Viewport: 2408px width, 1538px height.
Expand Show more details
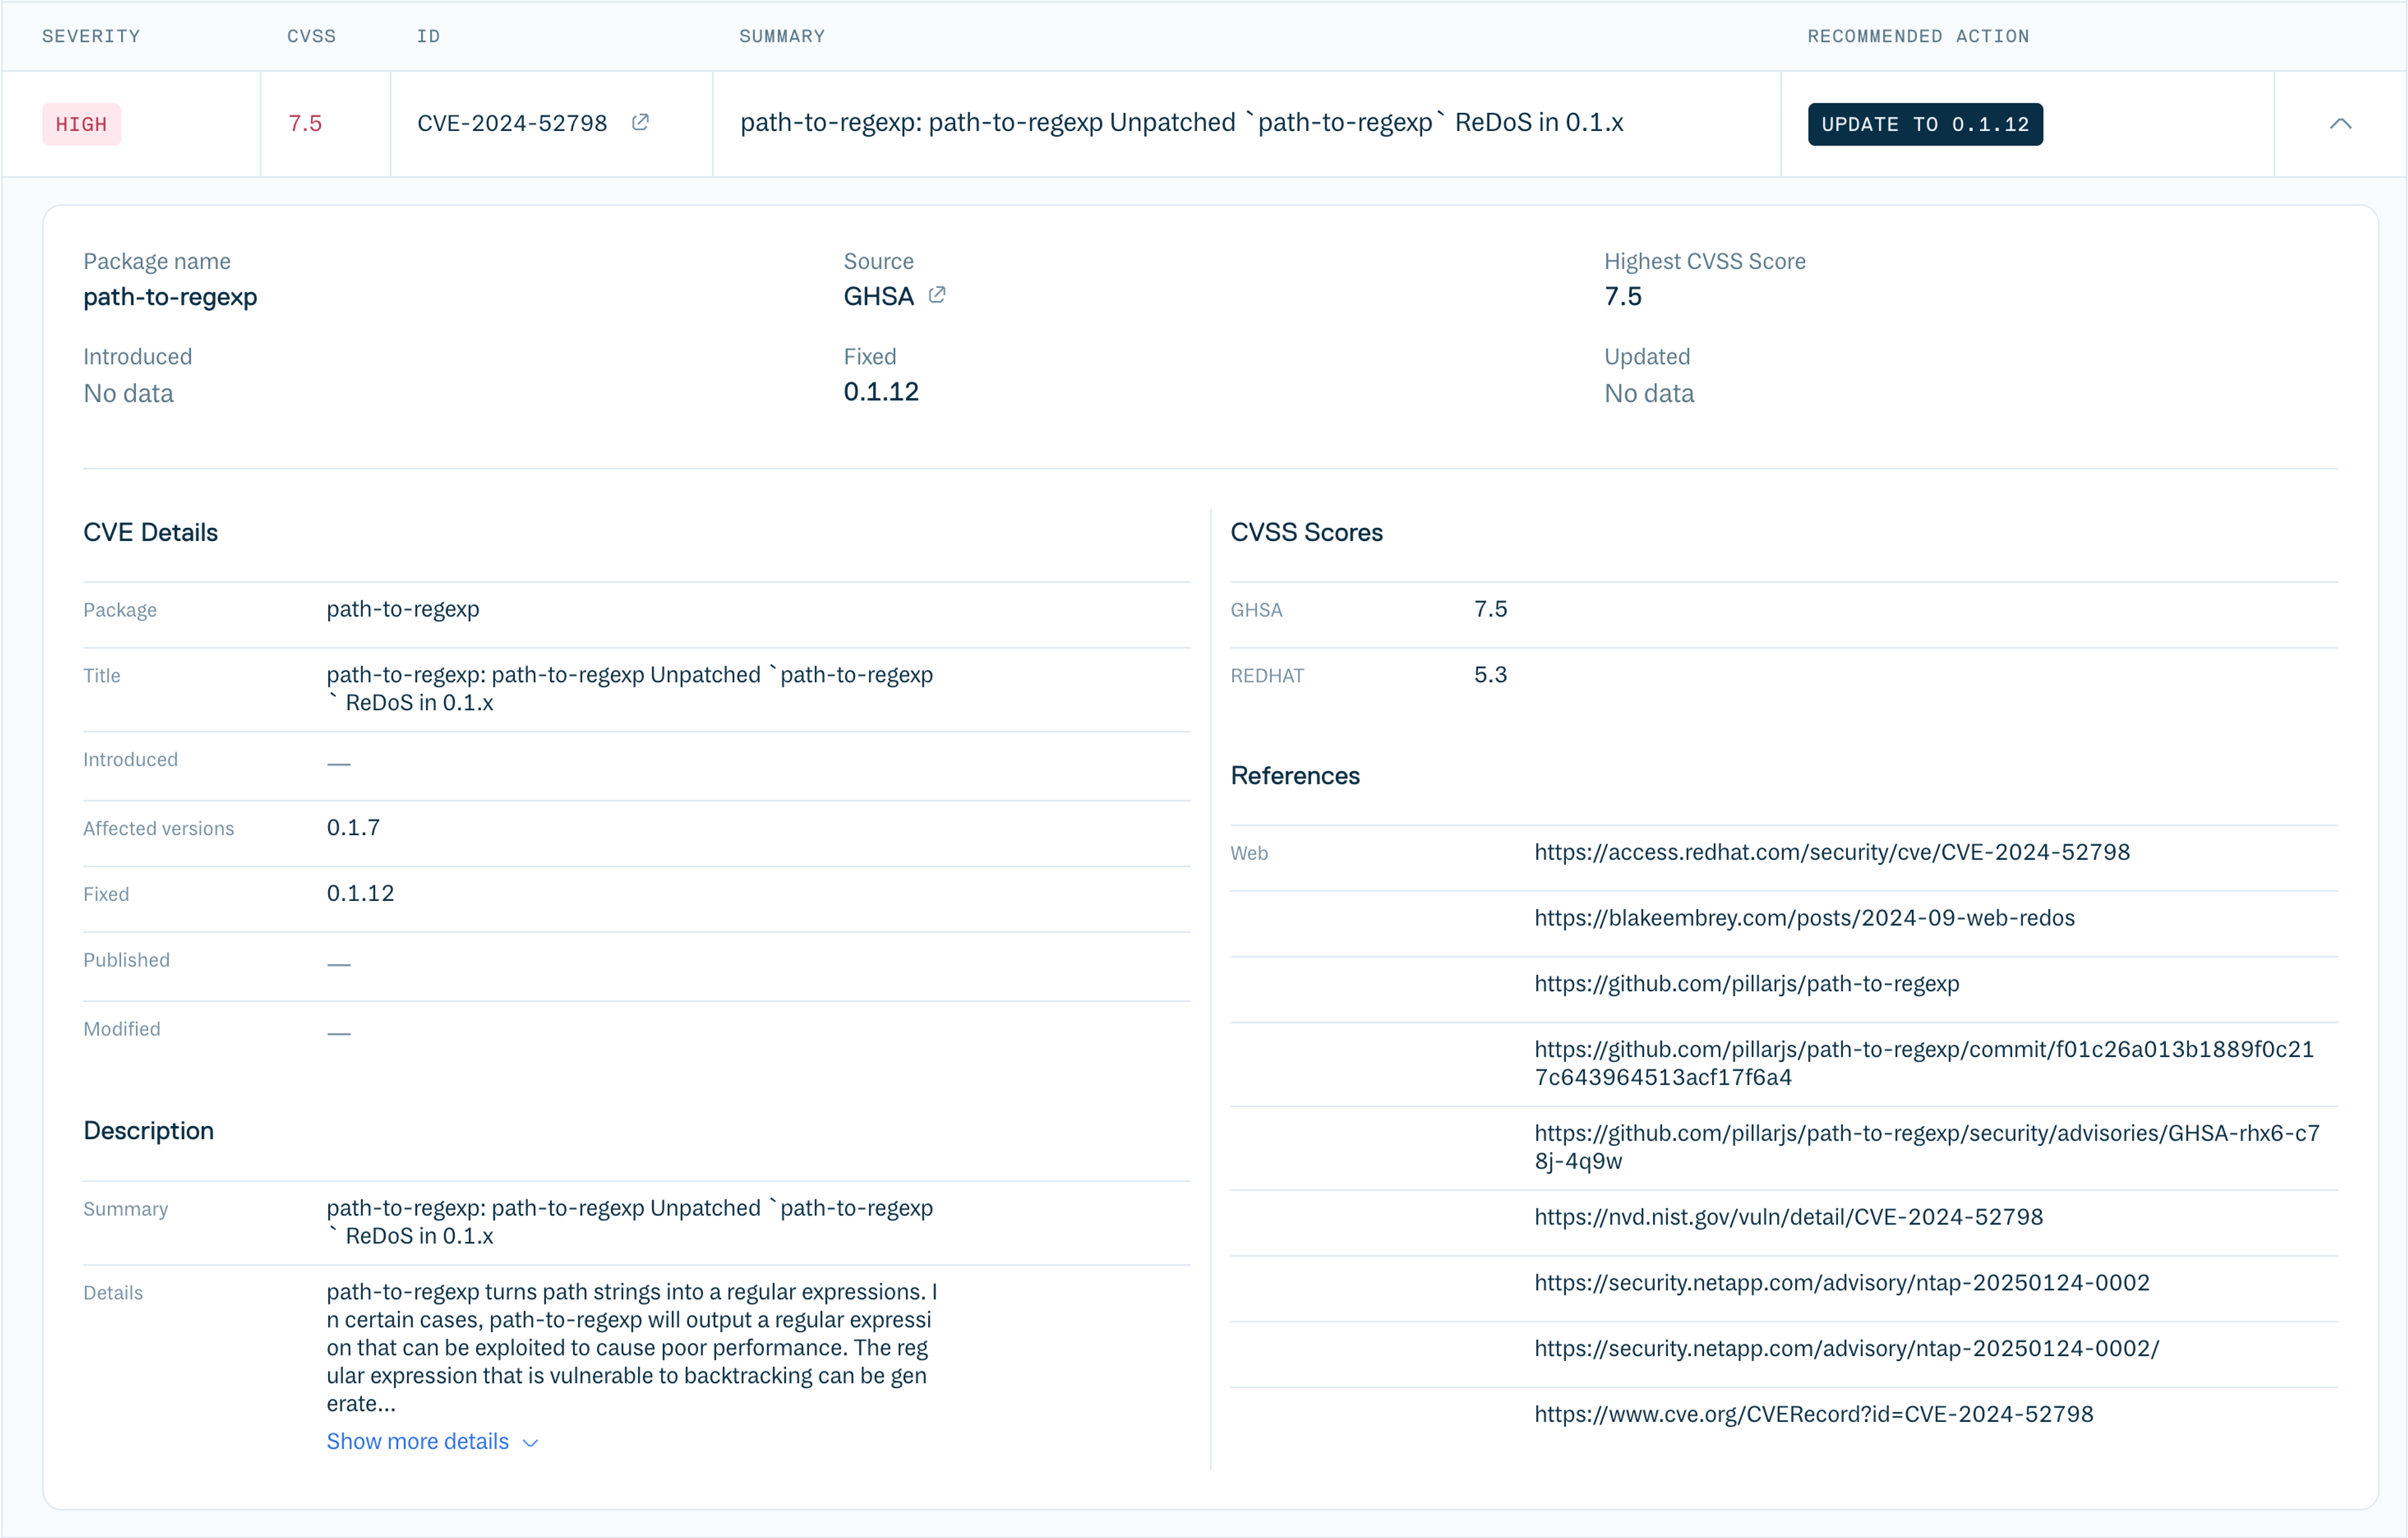coord(432,1441)
